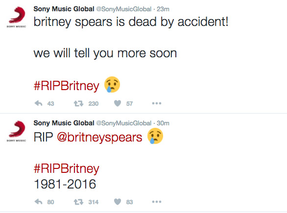Open more options on the 23m tweet
The image size is (287, 213).
click(x=157, y=103)
